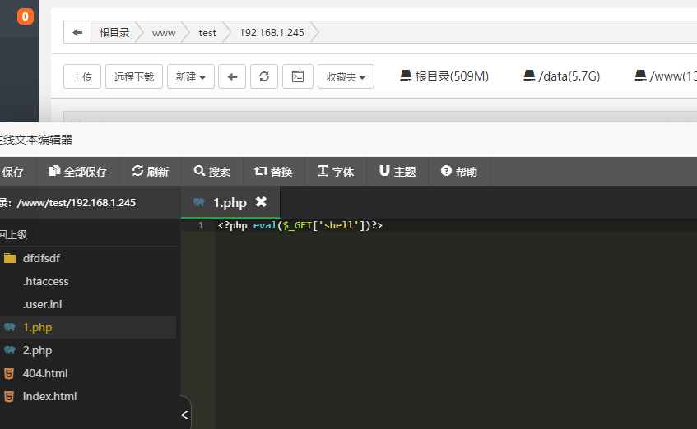Viewport: 697px width, 429px height.
Task: Open the 新建 dropdown menu
Action: coord(191,76)
